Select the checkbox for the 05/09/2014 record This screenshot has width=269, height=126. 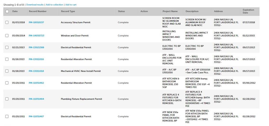pos(7,36)
